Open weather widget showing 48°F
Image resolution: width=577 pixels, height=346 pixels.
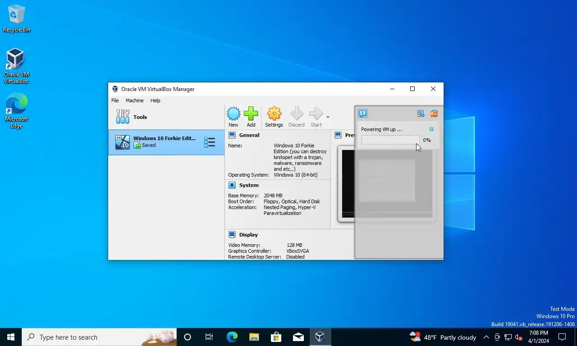click(443, 337)
